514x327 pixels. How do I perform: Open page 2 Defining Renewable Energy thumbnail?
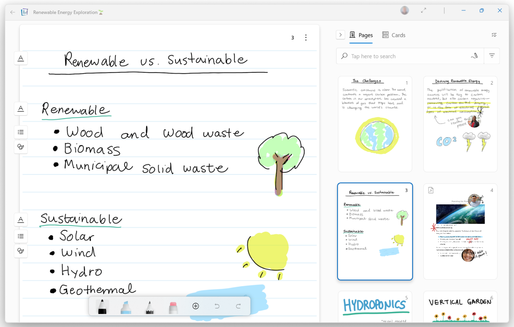(460, 124)
